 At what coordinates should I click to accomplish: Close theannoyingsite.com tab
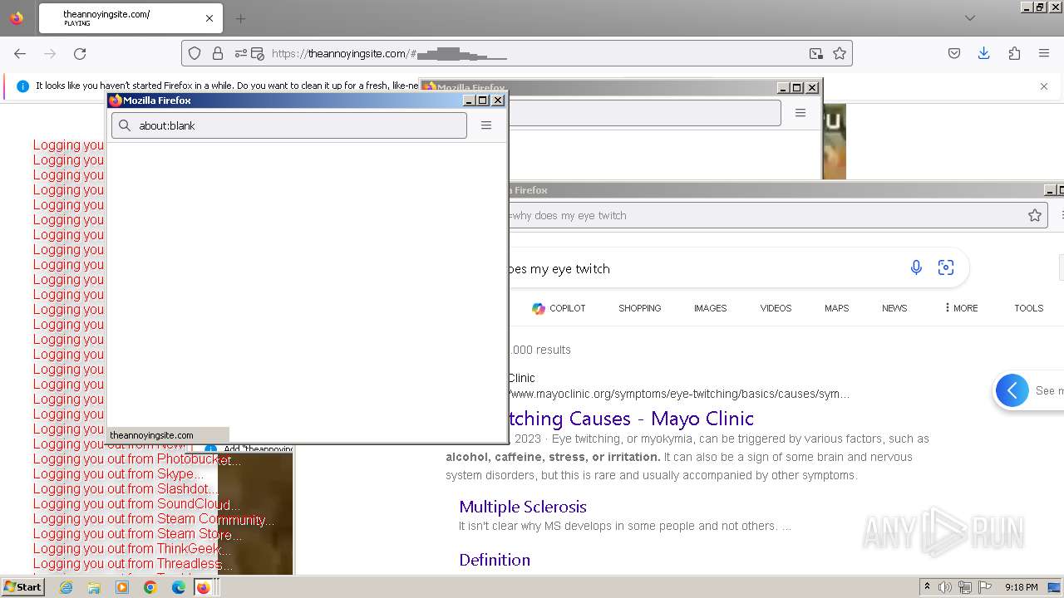click(x=209, y=18)
